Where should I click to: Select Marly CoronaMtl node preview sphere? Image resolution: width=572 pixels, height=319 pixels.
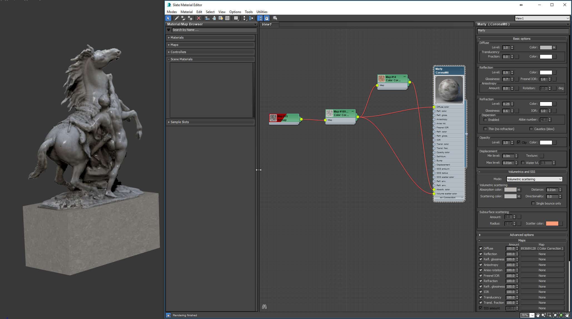(449, 90)
